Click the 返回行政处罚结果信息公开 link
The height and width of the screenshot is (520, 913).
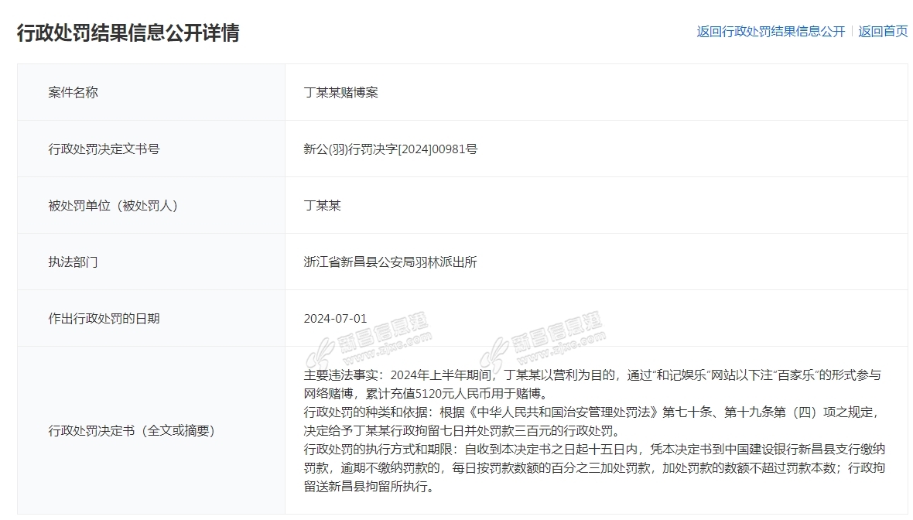tap(771, 32)
